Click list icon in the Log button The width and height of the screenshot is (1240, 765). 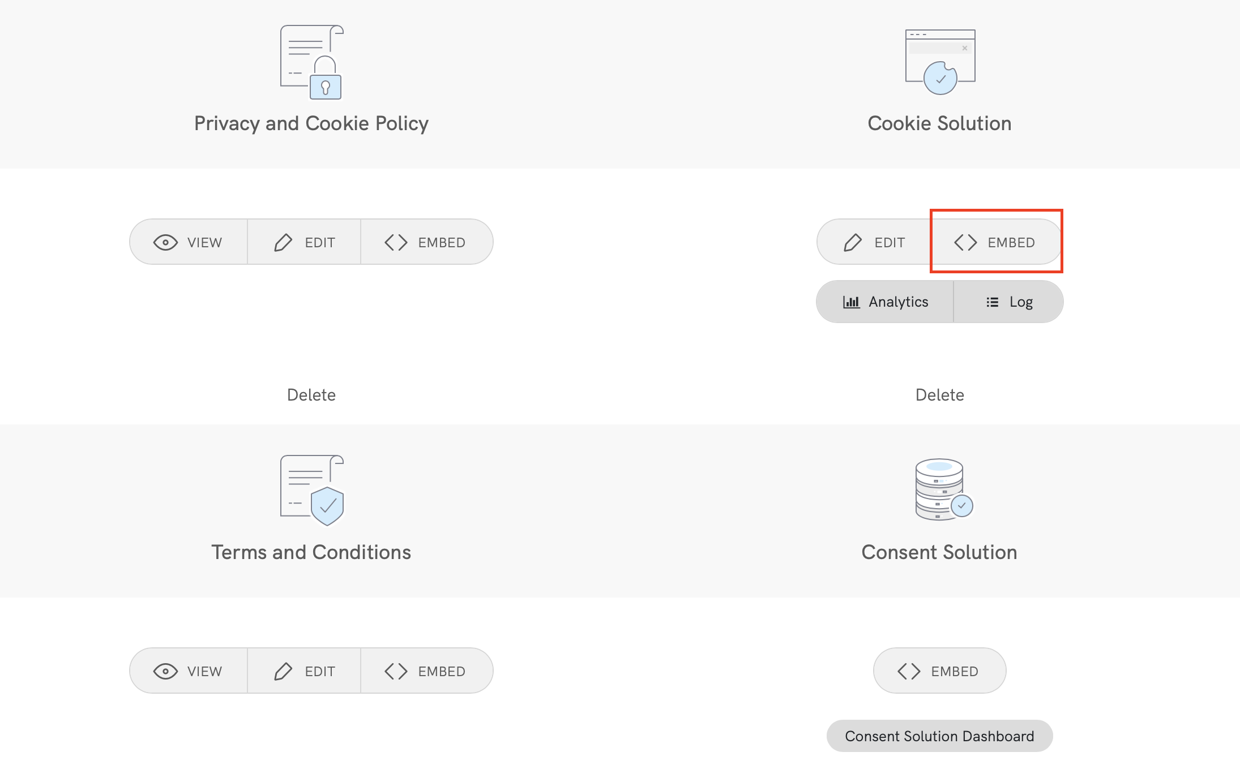[x=992, y=302]
